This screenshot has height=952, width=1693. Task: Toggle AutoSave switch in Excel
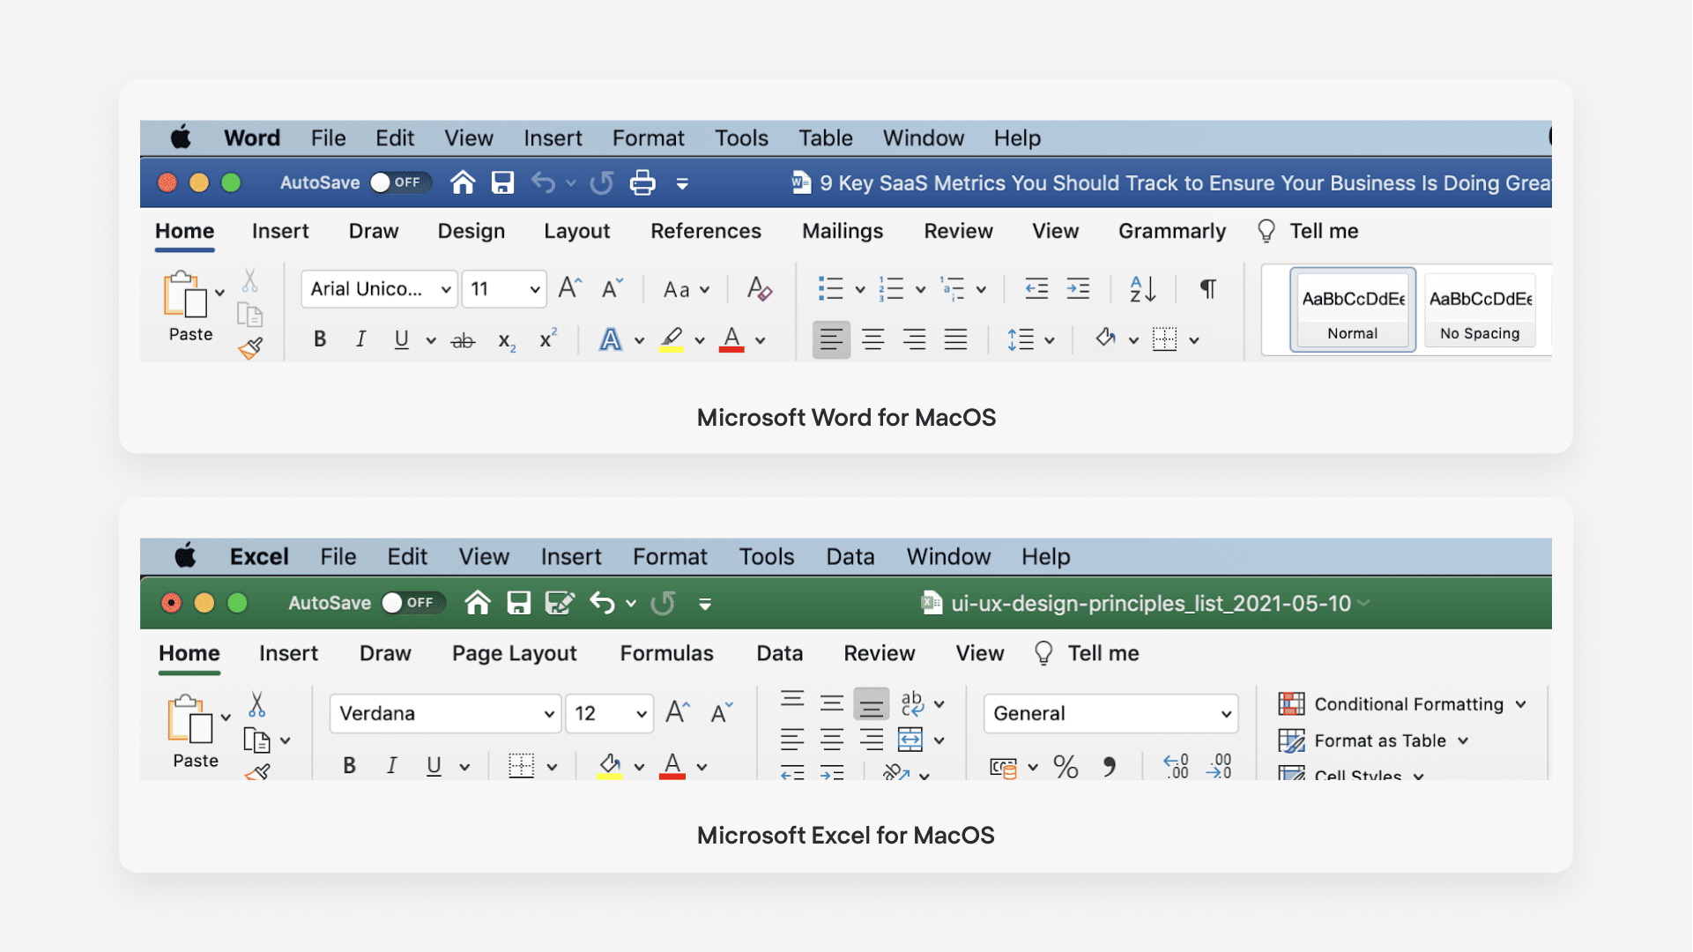tap(412, 603)
